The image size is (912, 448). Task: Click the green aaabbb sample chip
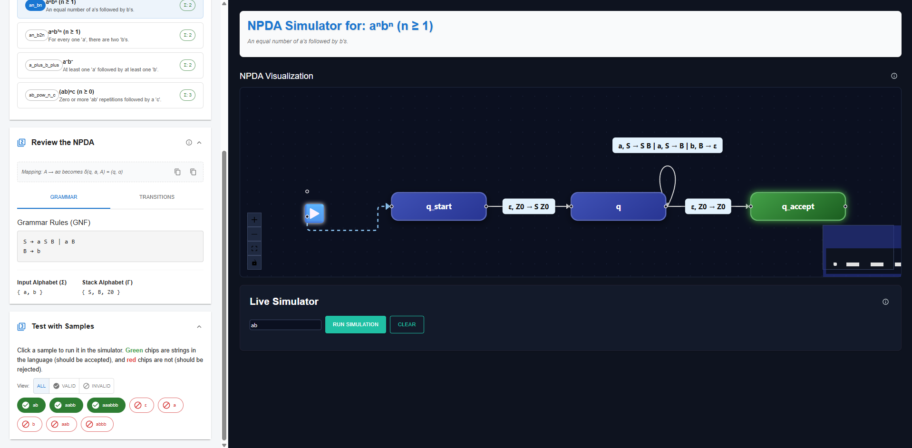[x=106, y=405]
